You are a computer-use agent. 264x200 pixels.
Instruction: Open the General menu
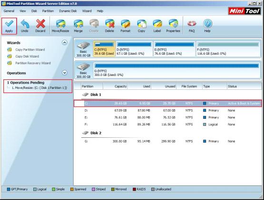(9, 11)
